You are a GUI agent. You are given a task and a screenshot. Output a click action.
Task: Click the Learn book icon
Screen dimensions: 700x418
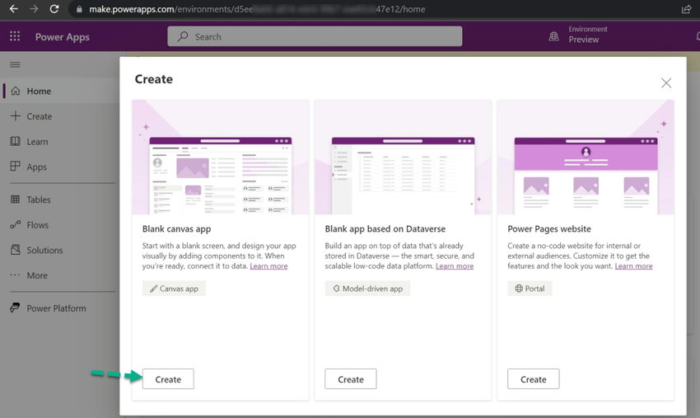click(x=15, y=141)
